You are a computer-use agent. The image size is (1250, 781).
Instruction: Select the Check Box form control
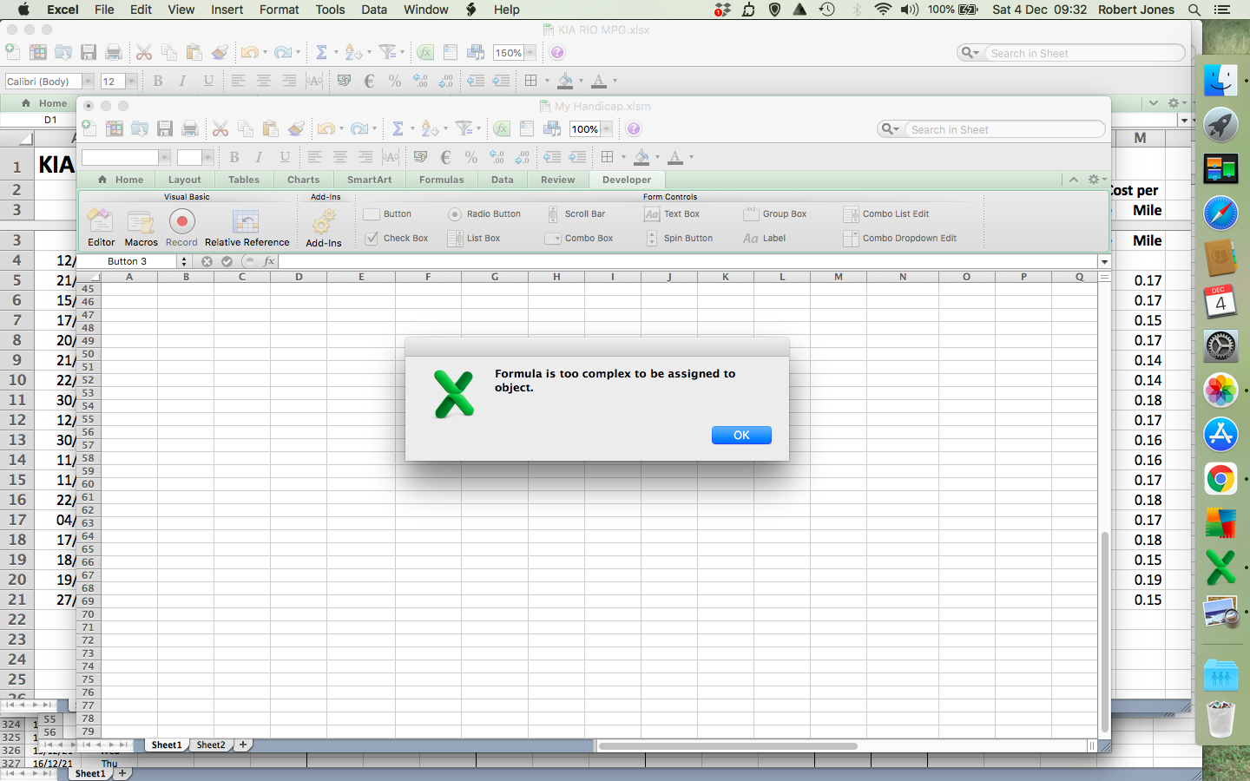[x=396, y=239]
